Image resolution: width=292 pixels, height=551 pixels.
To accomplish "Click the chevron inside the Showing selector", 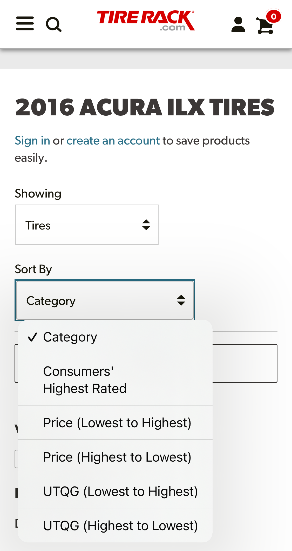I will click(x=146, y=225).
